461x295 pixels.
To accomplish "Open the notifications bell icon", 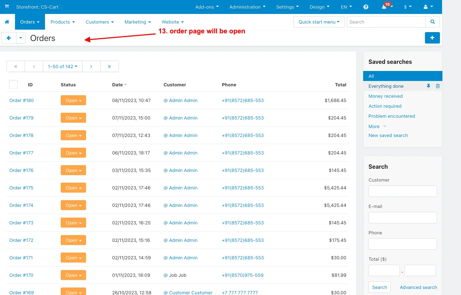I will pos(384,7).
